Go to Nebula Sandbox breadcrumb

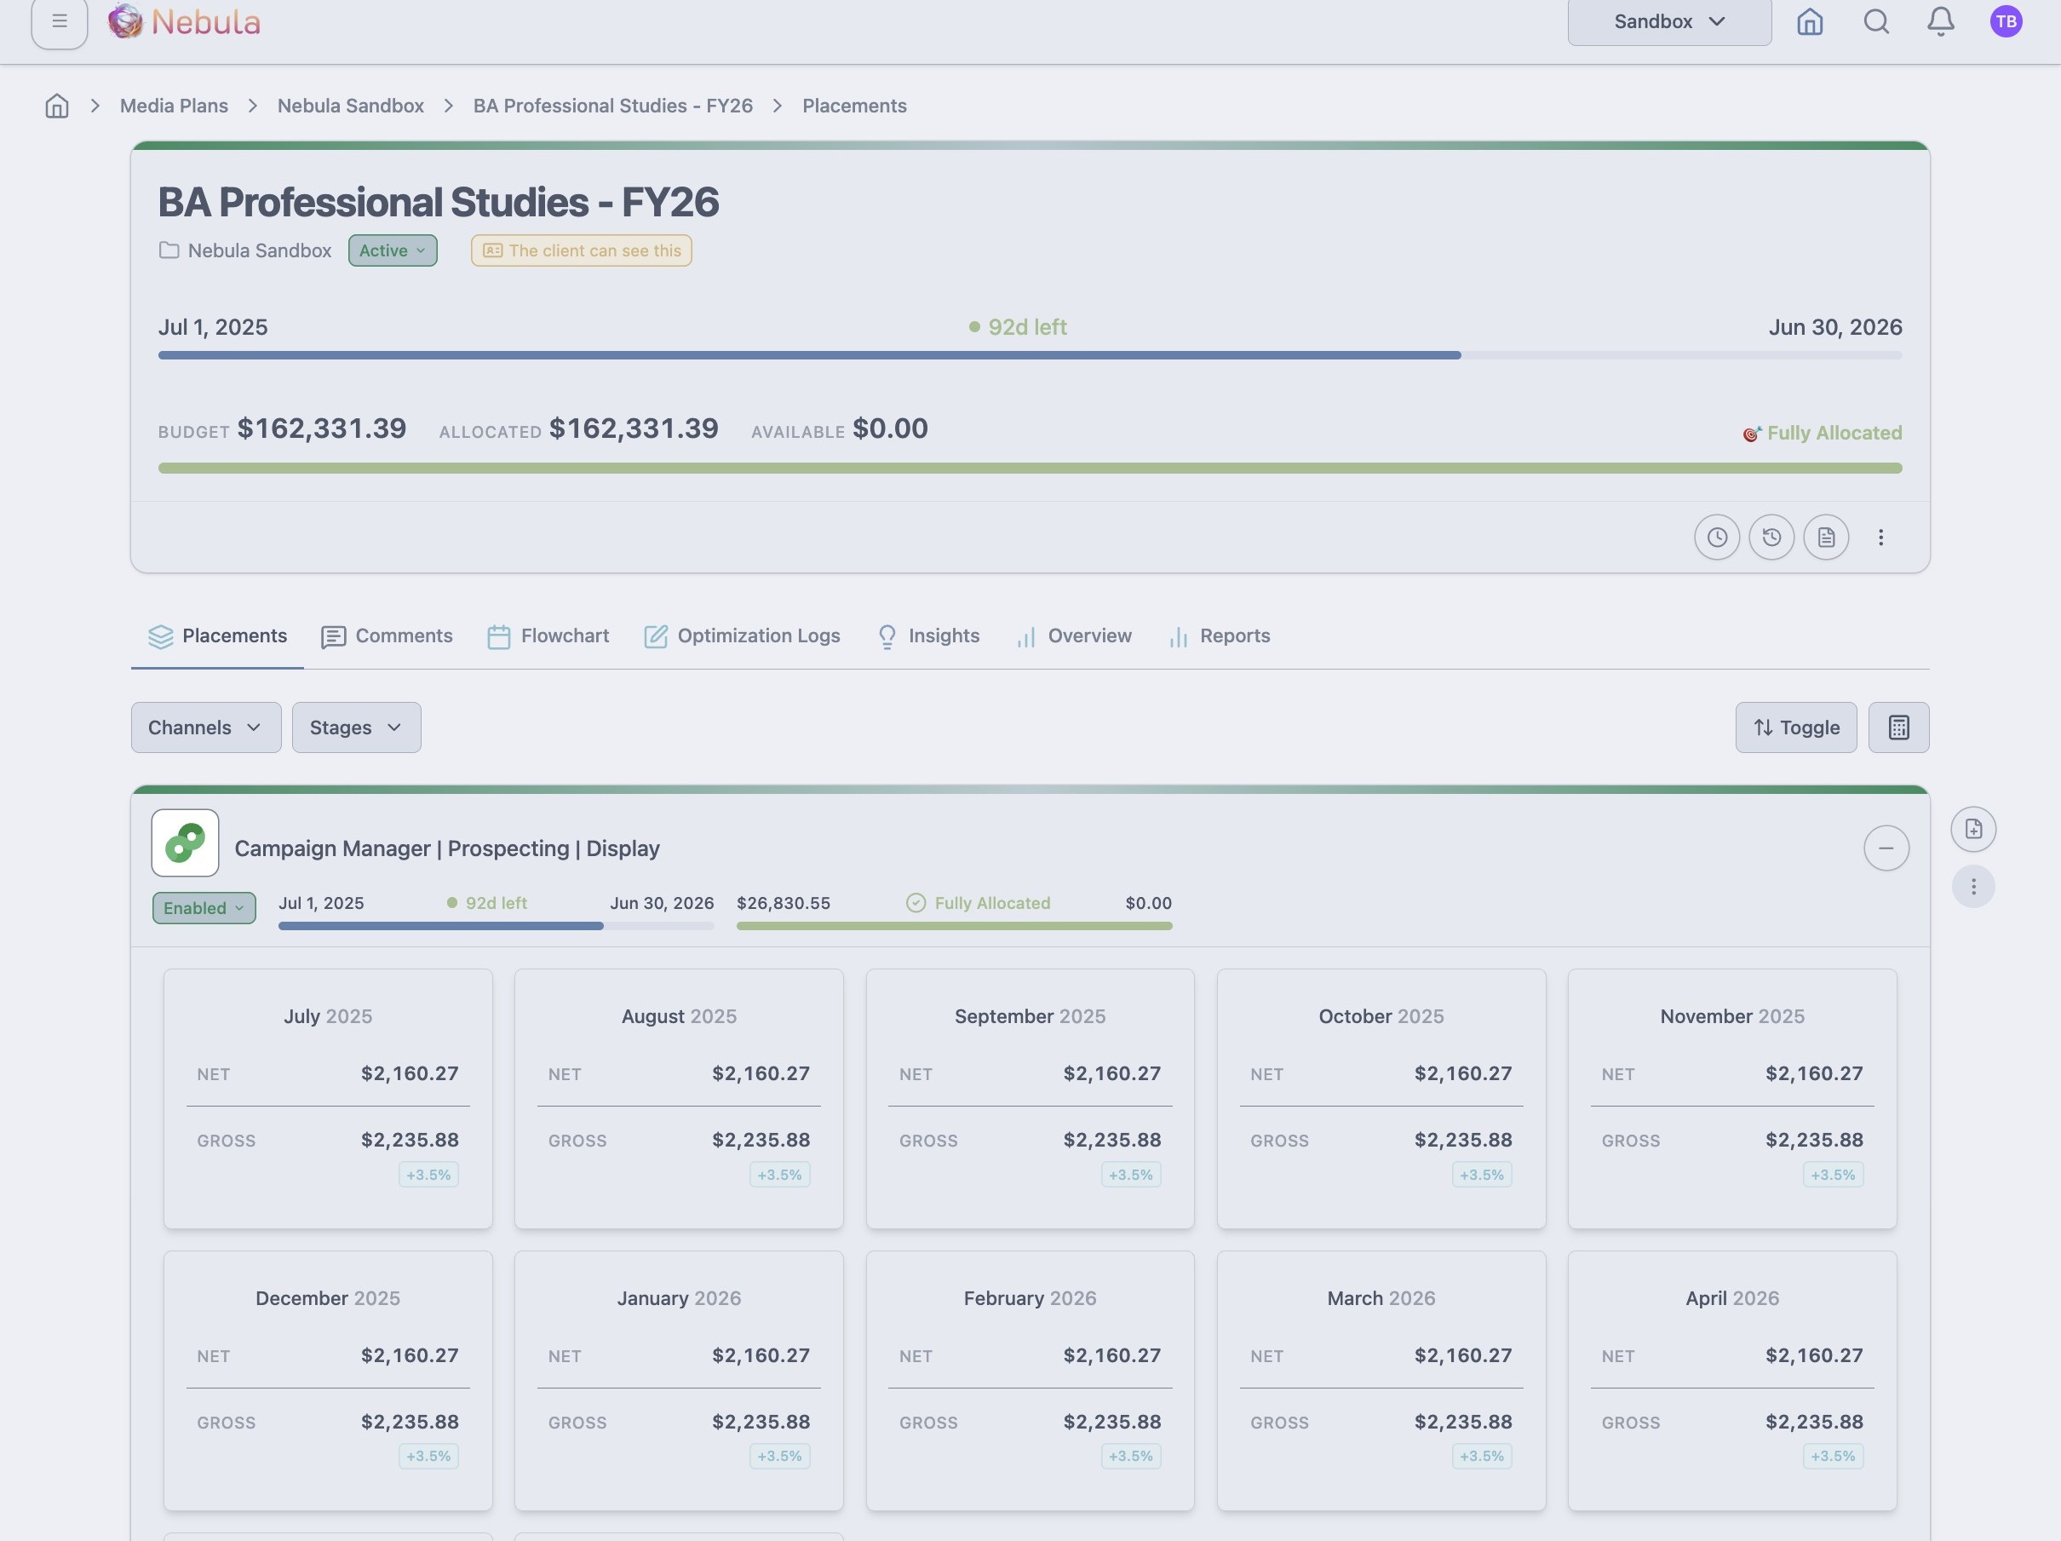(x=350, y=106)
